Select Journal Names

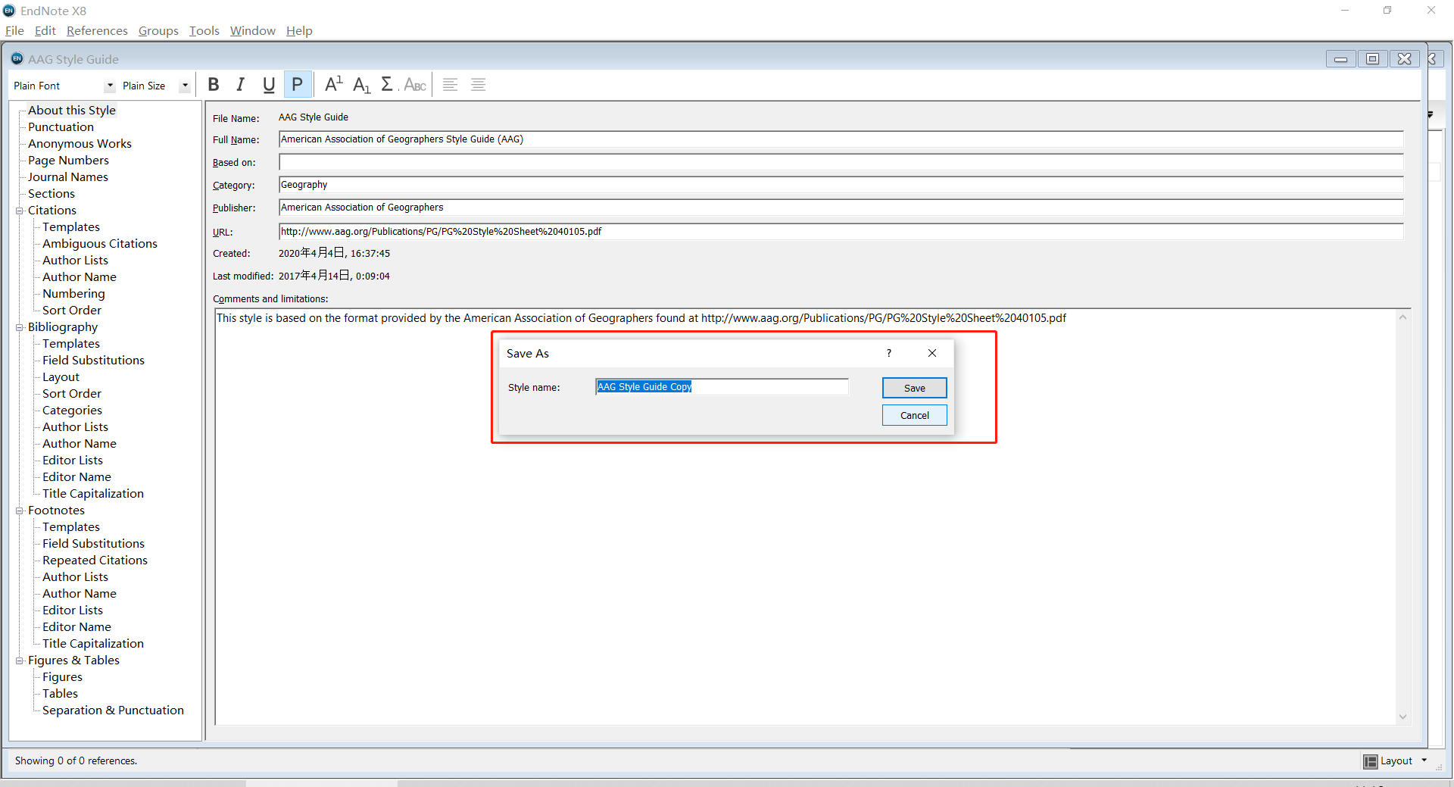tap(68, 177)
